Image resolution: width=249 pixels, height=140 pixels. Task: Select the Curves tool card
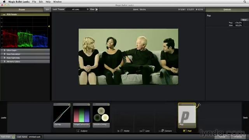click(x=62, y=115)
